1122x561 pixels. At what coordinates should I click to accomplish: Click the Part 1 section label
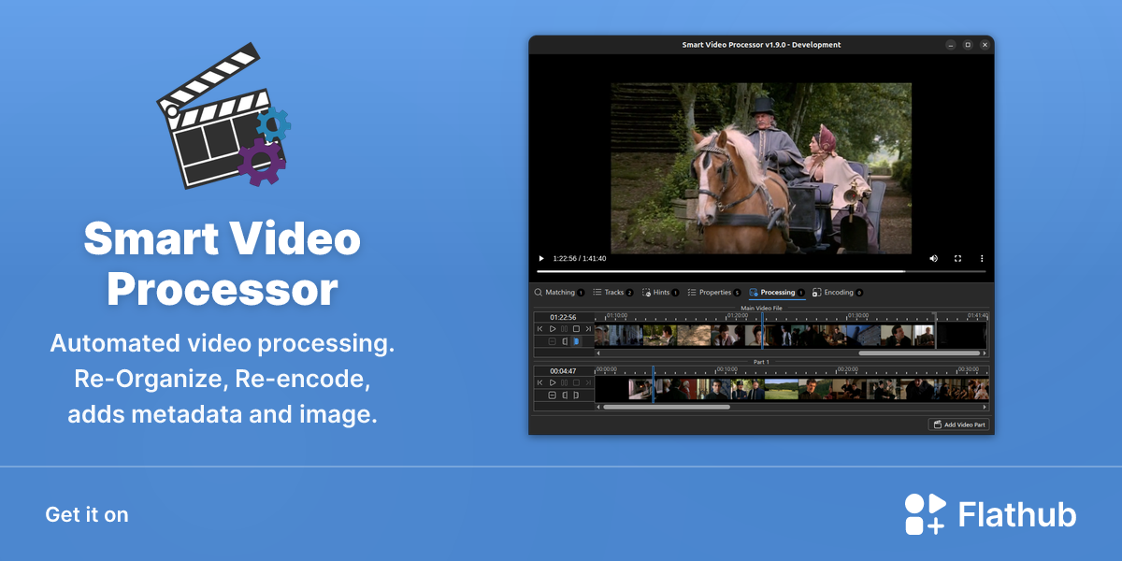point(761,362)
